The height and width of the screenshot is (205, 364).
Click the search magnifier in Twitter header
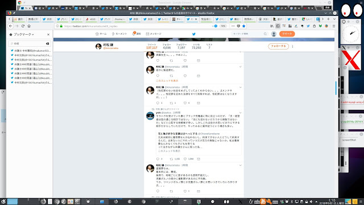pyautogui.click(x=265, y=34)
